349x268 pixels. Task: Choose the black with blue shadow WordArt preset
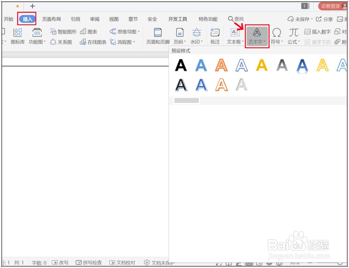point(181,85)
